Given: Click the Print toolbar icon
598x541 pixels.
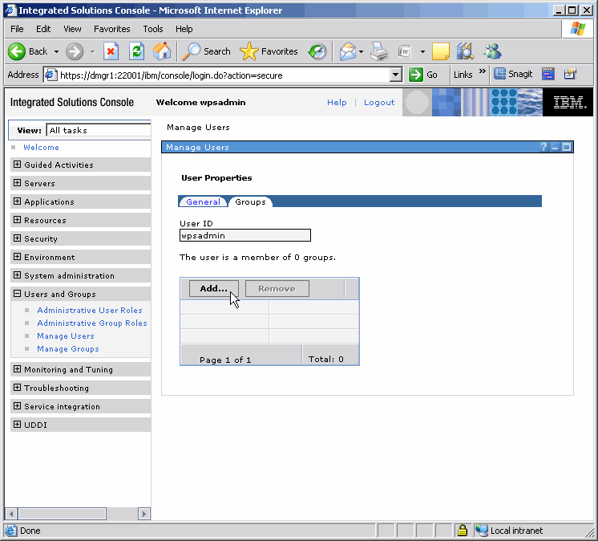Looking at the screenshot, I should pos(379,51).
